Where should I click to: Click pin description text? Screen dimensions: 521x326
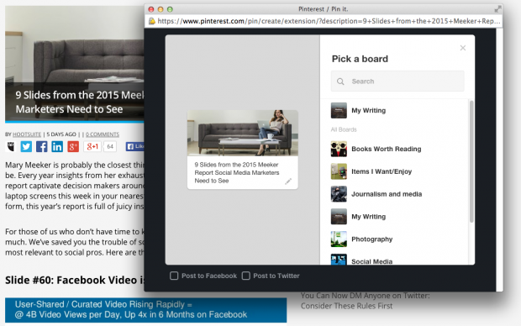(237, 173)
